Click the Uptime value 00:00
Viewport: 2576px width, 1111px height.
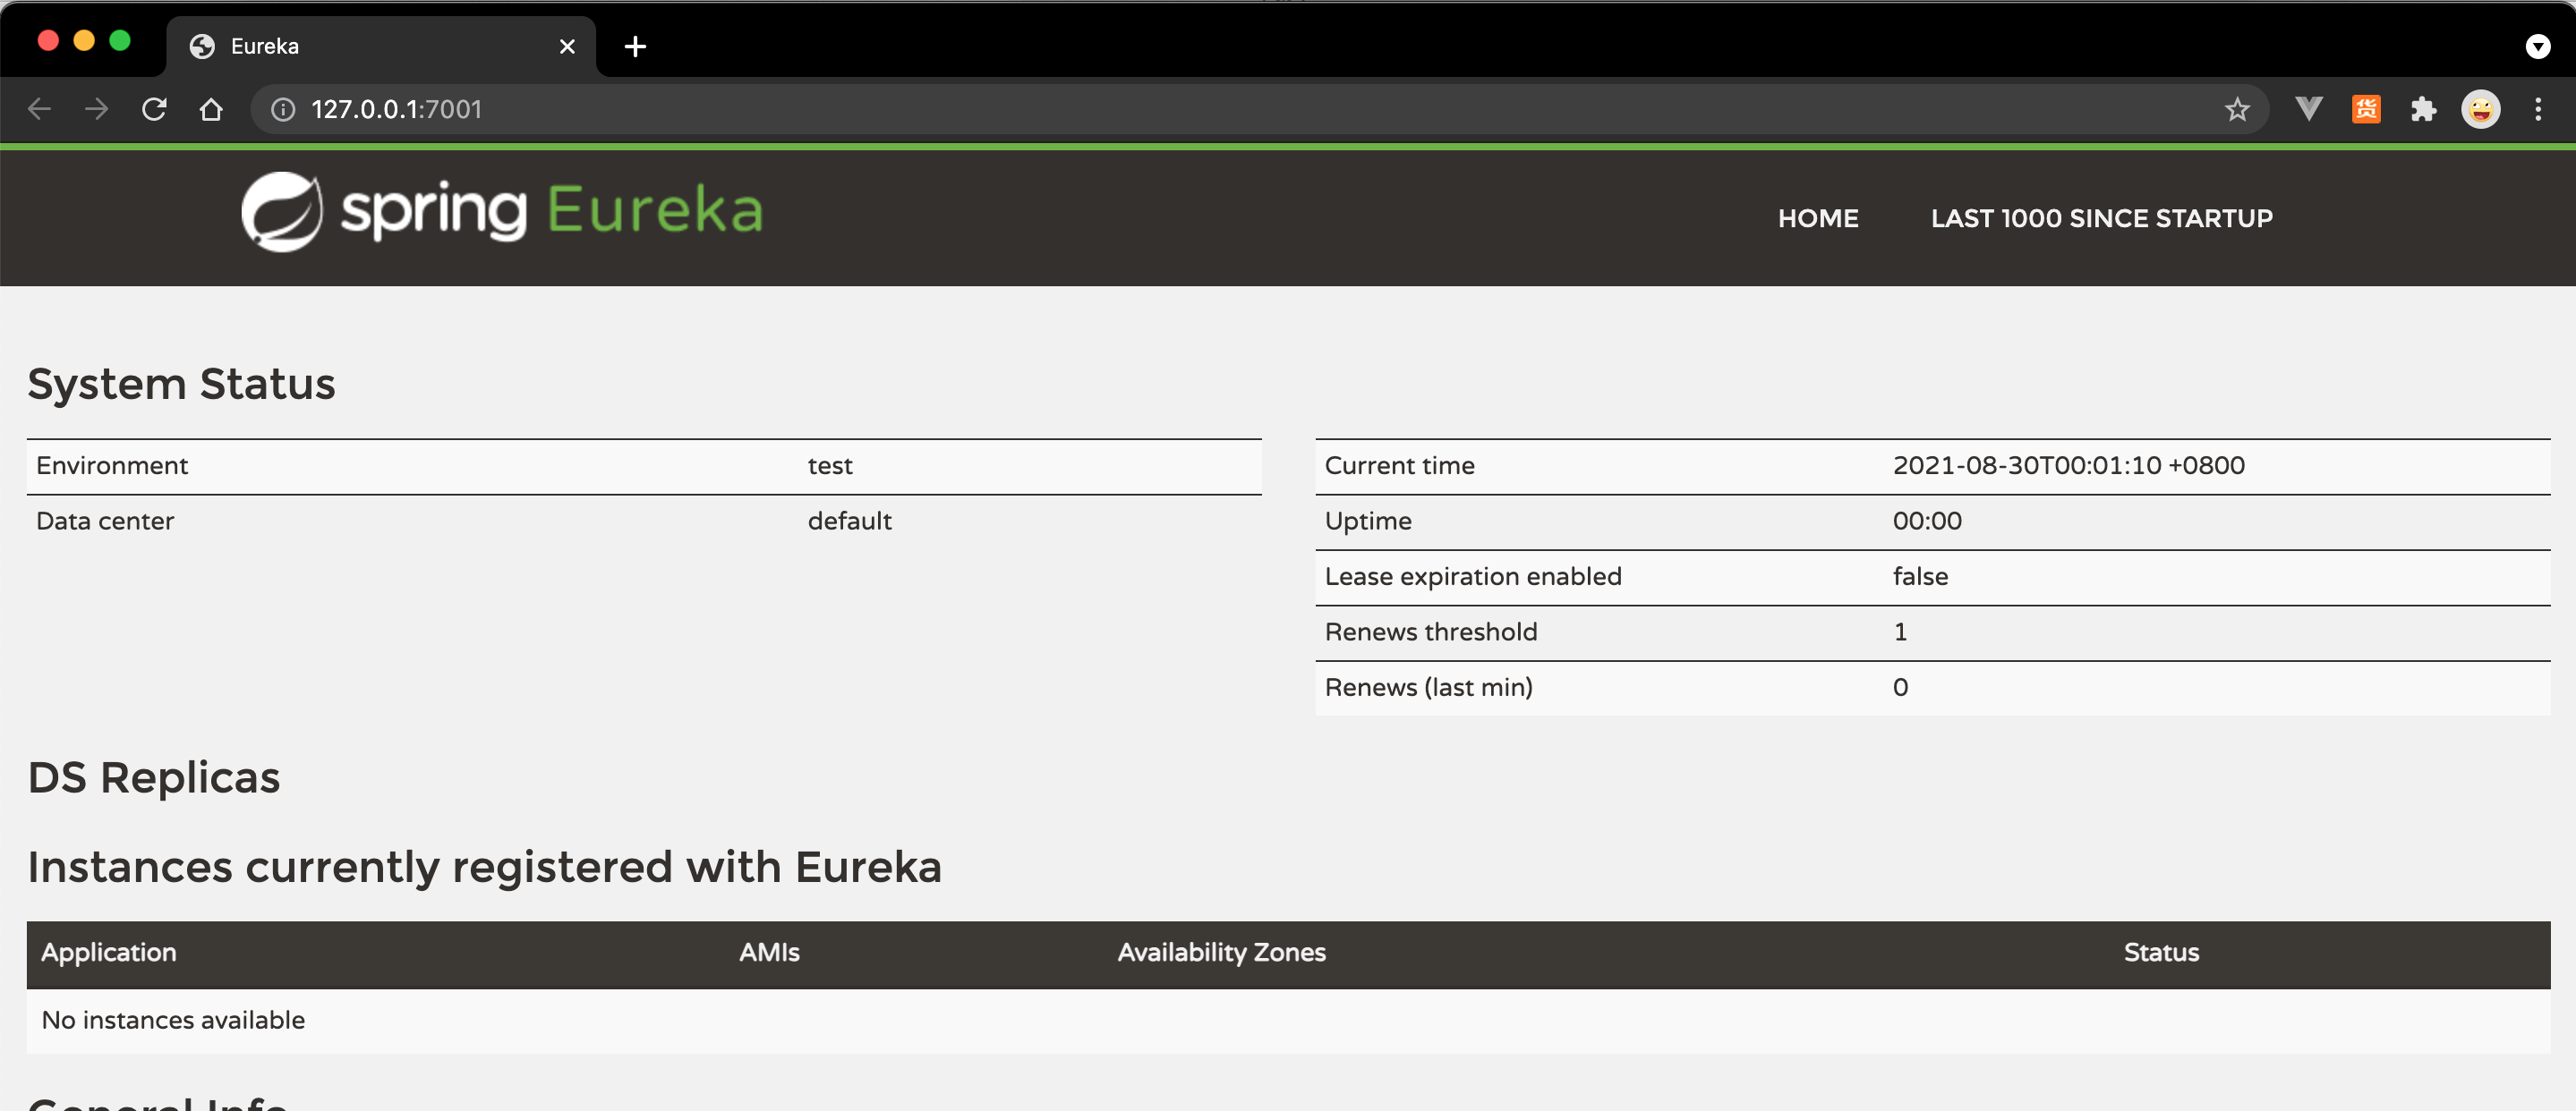1926,522
